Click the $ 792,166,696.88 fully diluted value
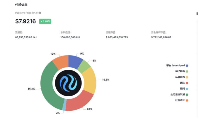Screen dimensions: 198x118 [161, 37]
